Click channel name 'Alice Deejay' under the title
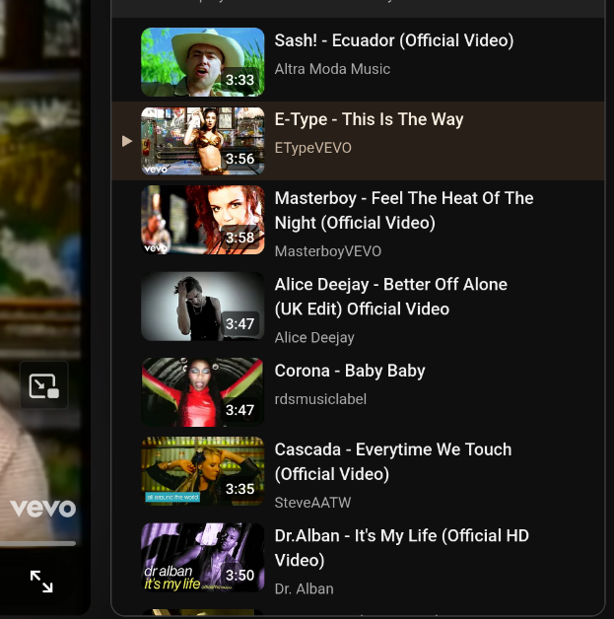614x619 pixels. pos(314,337)
